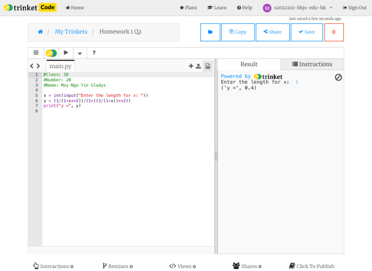This screenshot has height=271, width=372.
Task: Add a new file with plus icon
Action: pos(191,66)
